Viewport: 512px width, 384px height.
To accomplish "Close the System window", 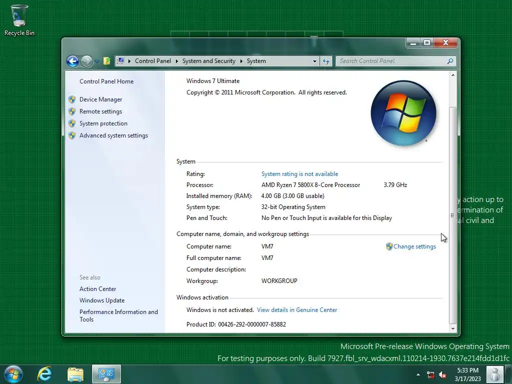I will (x=445, y=43).
